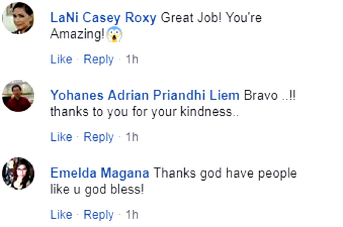Reply to Yohanes Adrian's Bravo comment
Screen dimensions: 343x227
coord(99,137)
